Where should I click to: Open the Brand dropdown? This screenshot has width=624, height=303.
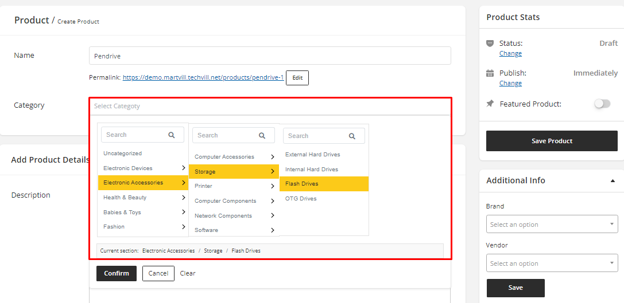[552, 225]
